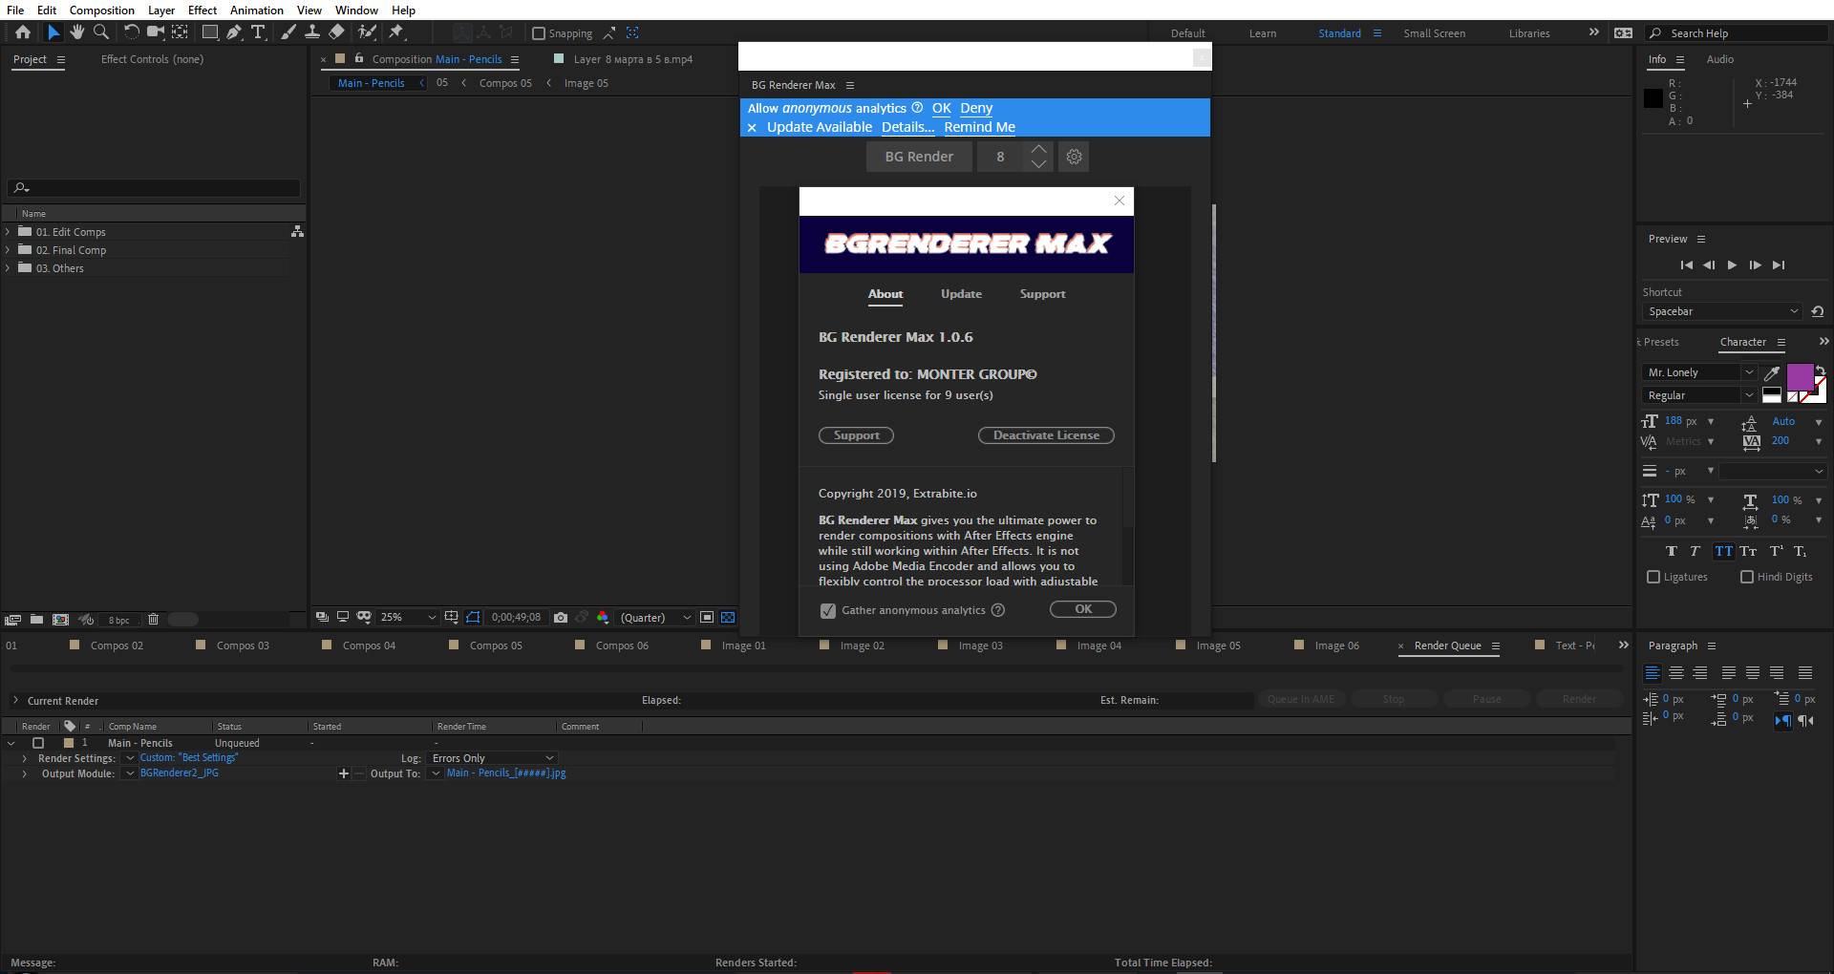Jump to the first frame in Preview
Image resolution: width=1834 pixels, height=974 pixels.
(x=1686, y=265)
